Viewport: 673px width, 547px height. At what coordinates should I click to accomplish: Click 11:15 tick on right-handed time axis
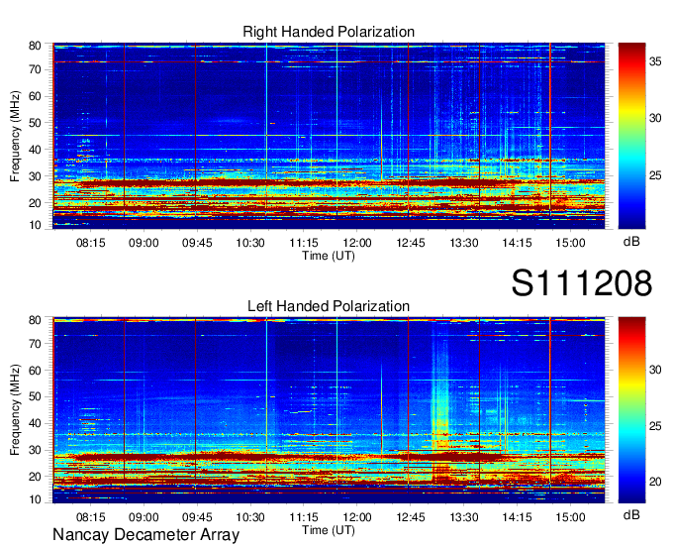coord(304,243)
